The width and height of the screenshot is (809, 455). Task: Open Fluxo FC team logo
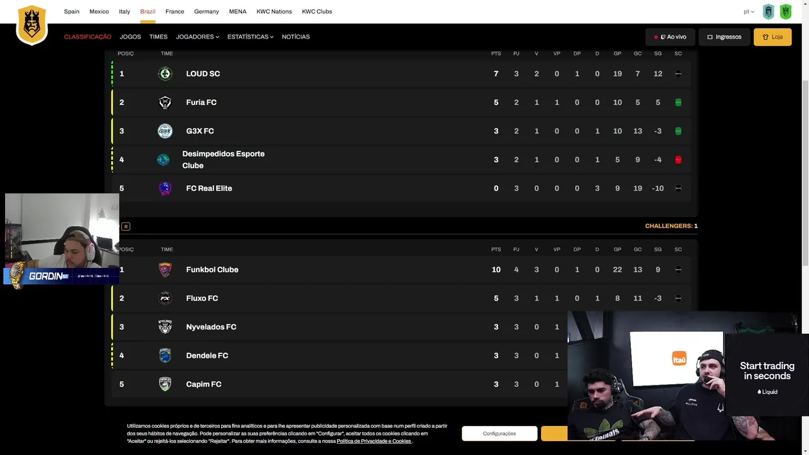pyautogui.click(x=165, y=298)
